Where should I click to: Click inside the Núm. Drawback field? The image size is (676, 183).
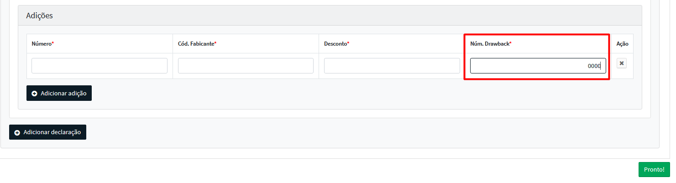pos(538,66)
